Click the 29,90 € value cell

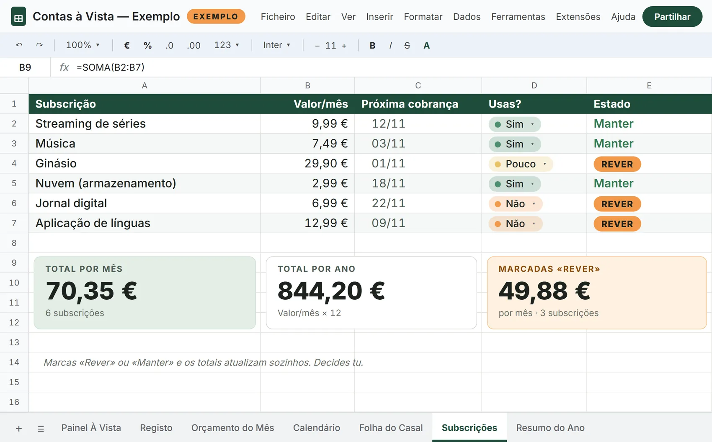(x=307, y=163)
